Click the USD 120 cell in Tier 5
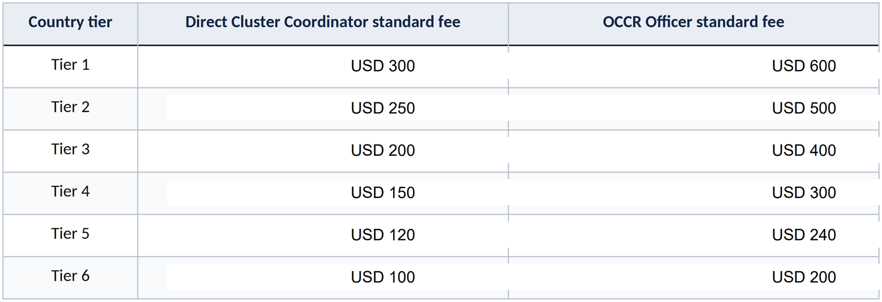The height and width of the screenshot is (302, 882). click(x=383, y=235)
